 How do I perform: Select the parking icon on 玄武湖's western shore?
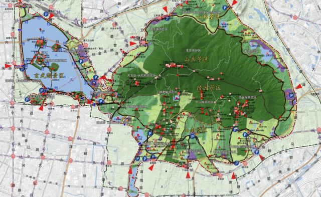[22, 69]
